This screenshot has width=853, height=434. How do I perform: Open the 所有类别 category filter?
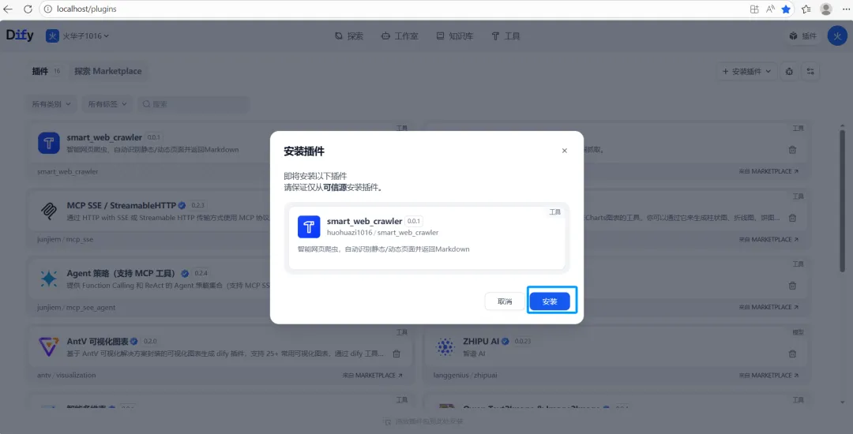tap(51, 103)
